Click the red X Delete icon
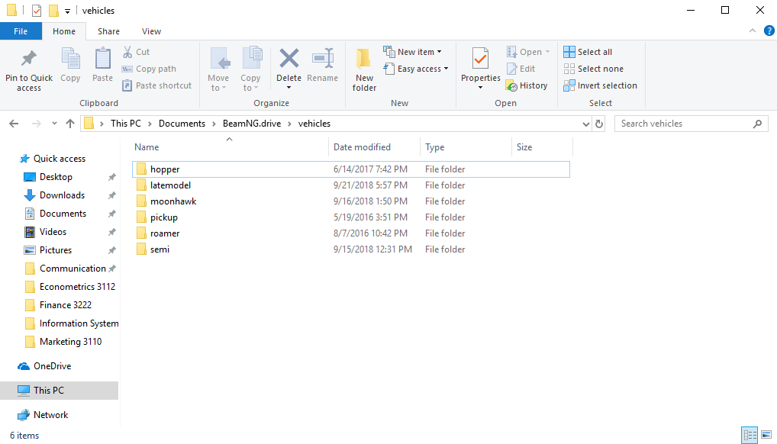 click(x=289, y=59)
